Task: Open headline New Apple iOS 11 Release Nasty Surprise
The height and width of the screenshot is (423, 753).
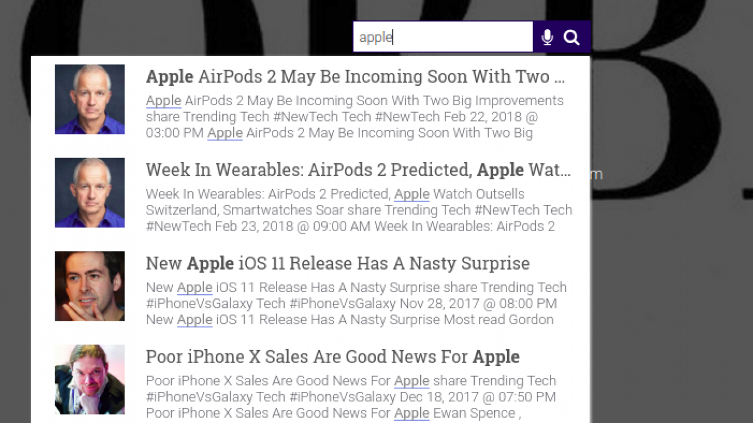Action: (x=338, y=263)
